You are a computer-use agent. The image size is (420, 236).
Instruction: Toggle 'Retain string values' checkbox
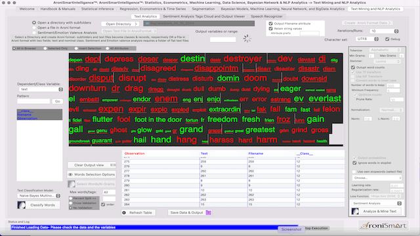[270, 28]
